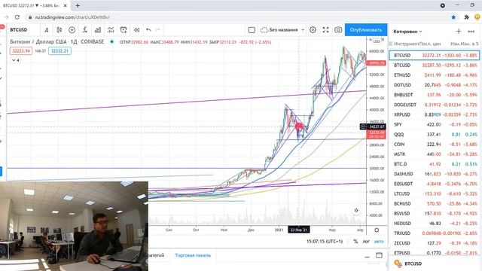Click the 15:07:15 (UTC+1) timezone selector
This screenshot has width=482, height=271.
click(325, 242)
